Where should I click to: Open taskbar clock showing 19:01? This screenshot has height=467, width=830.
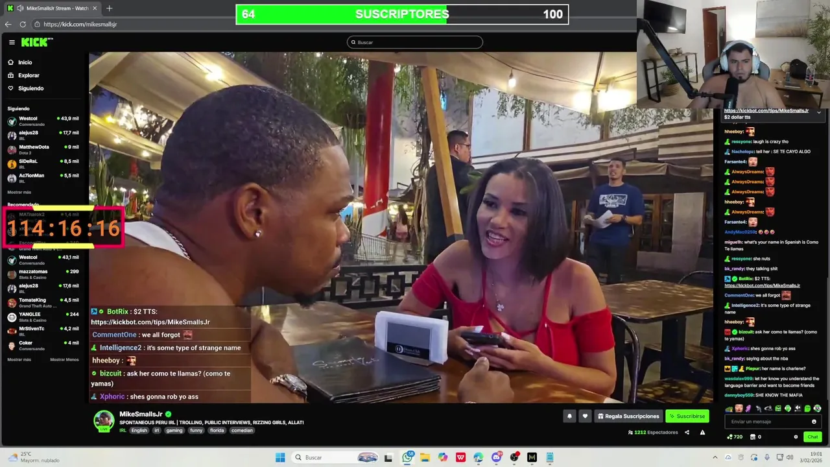[x=811, y=457]
